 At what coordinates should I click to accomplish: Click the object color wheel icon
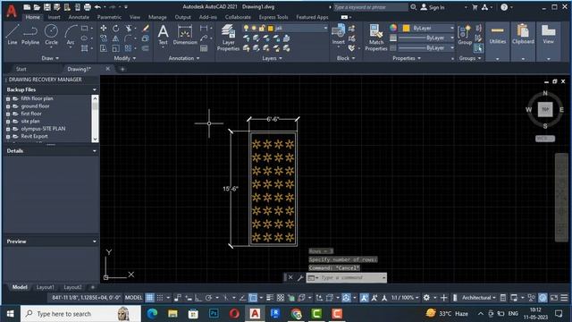393,28
